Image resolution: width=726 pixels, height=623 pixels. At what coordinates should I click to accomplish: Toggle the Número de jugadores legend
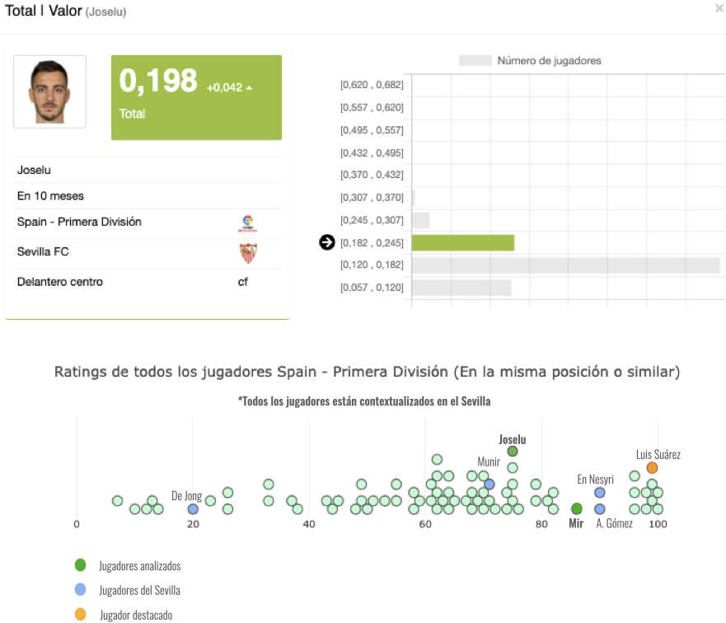click(x=475, y=61)
